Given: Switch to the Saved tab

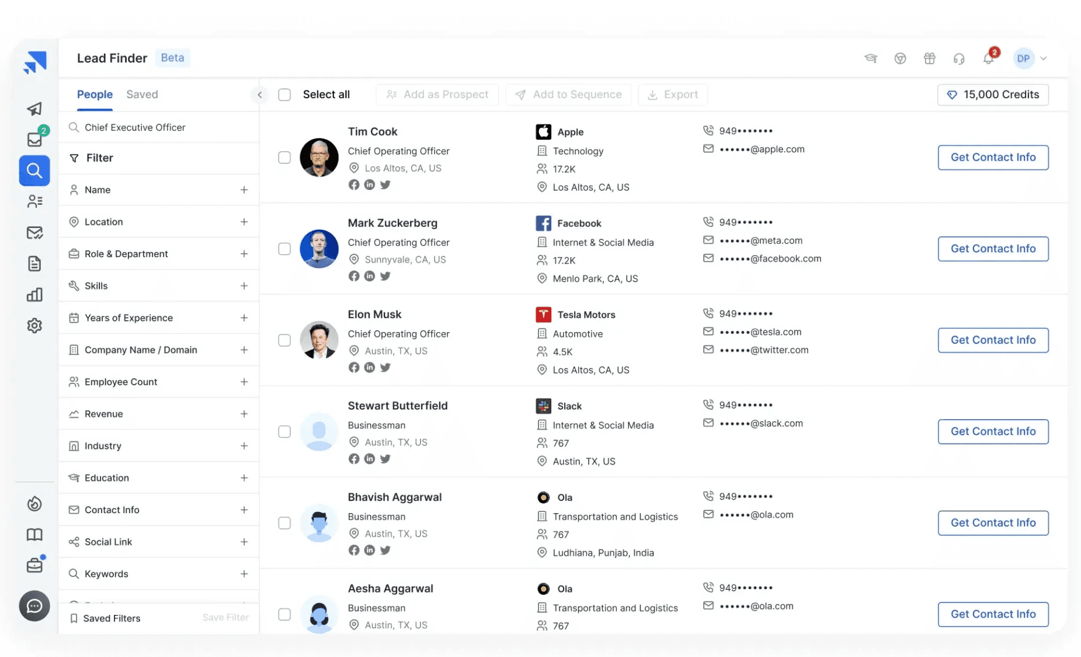Looking at the screenshot, I should click(x=142, y=95).
